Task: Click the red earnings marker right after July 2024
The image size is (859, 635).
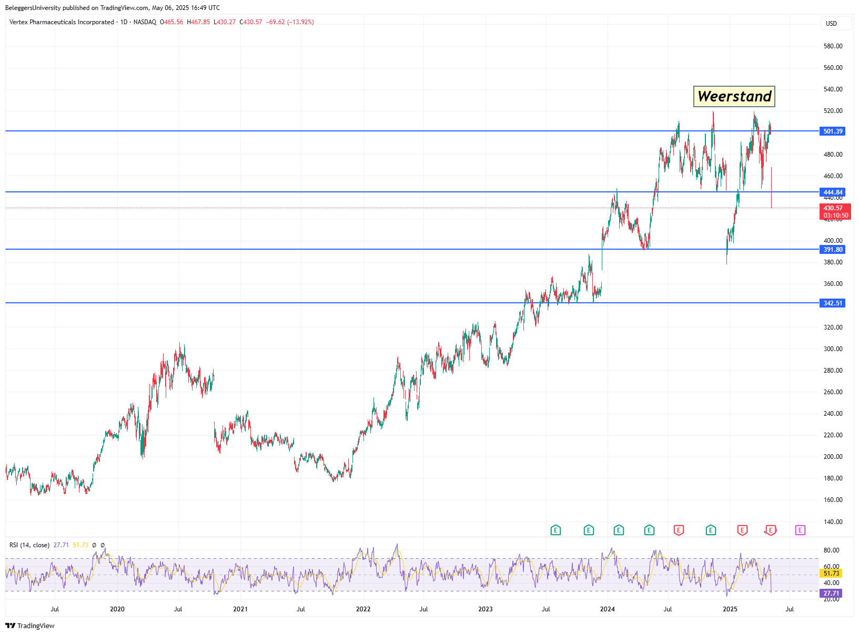Action: pos(679,530)
